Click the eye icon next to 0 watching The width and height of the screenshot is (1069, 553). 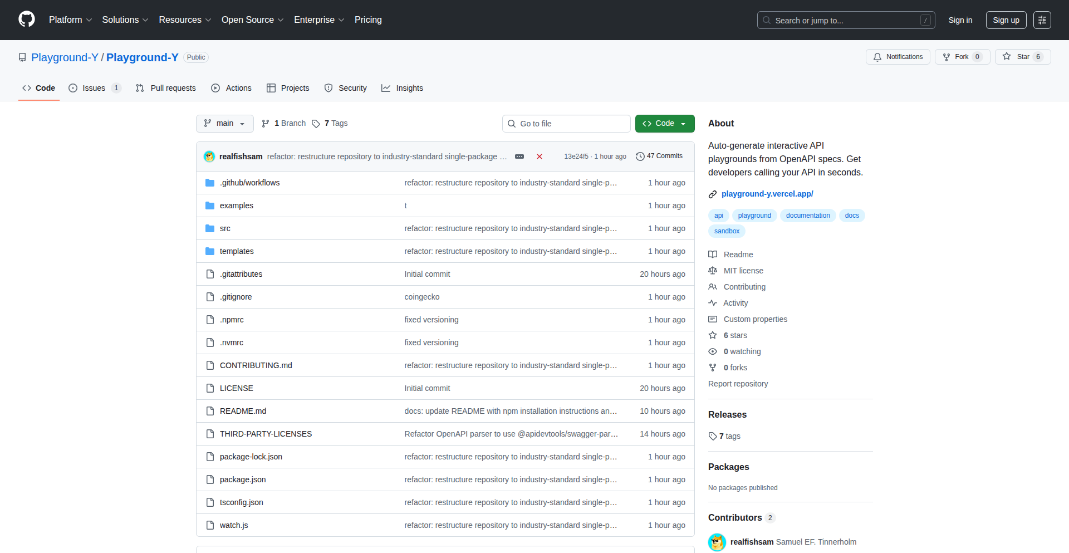point(713,351)
